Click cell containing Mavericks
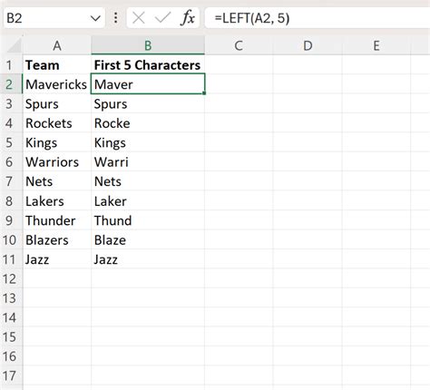Viewport: 430px width, 390px height. tap(57, 84)
